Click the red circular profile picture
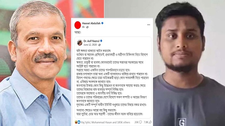The width and height of the screenshot is (225, 126). (78, 25)
